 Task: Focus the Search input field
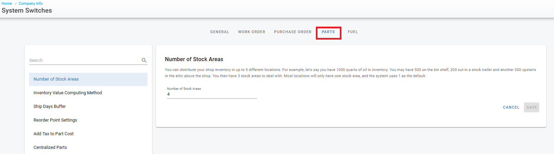pos(84,60)
